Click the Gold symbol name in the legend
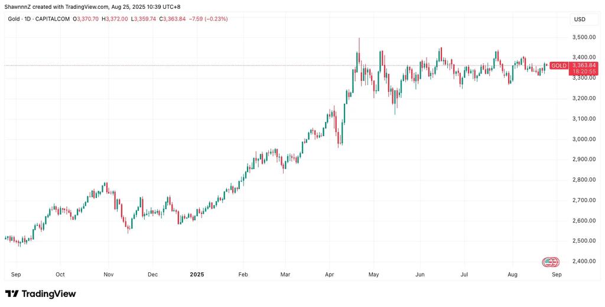This screenshot has height=307, width=605. pos(14,18)
